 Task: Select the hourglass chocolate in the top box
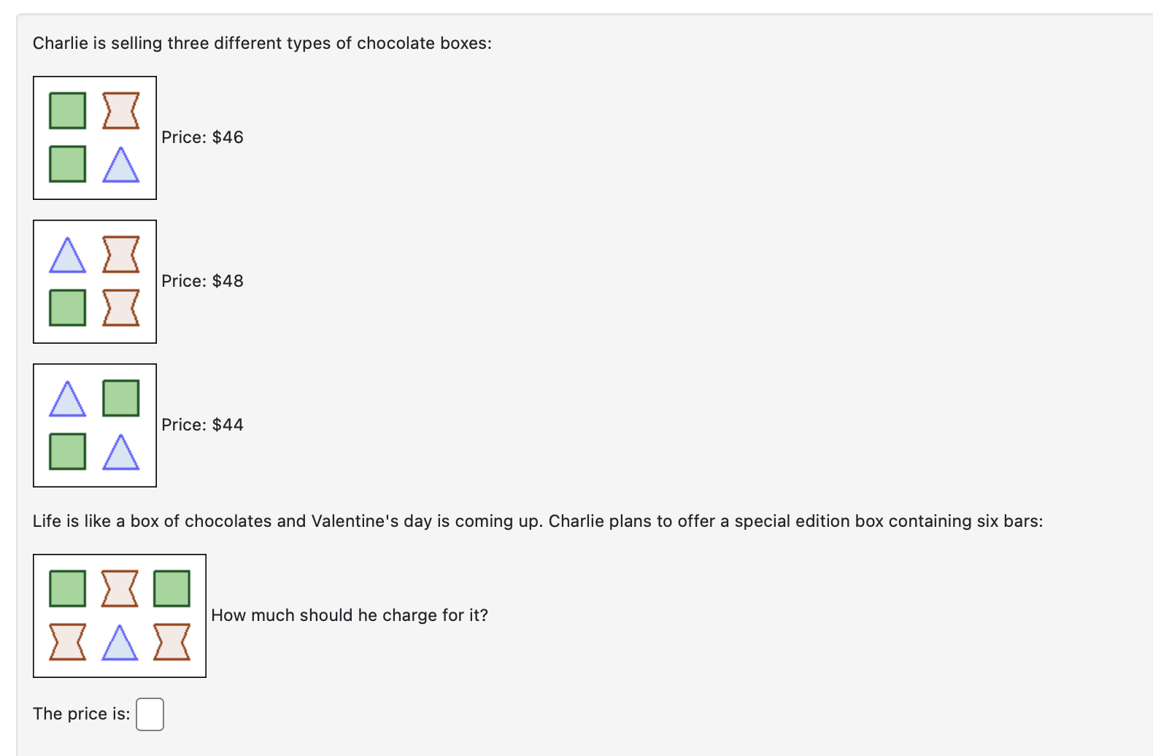[120, 110]
